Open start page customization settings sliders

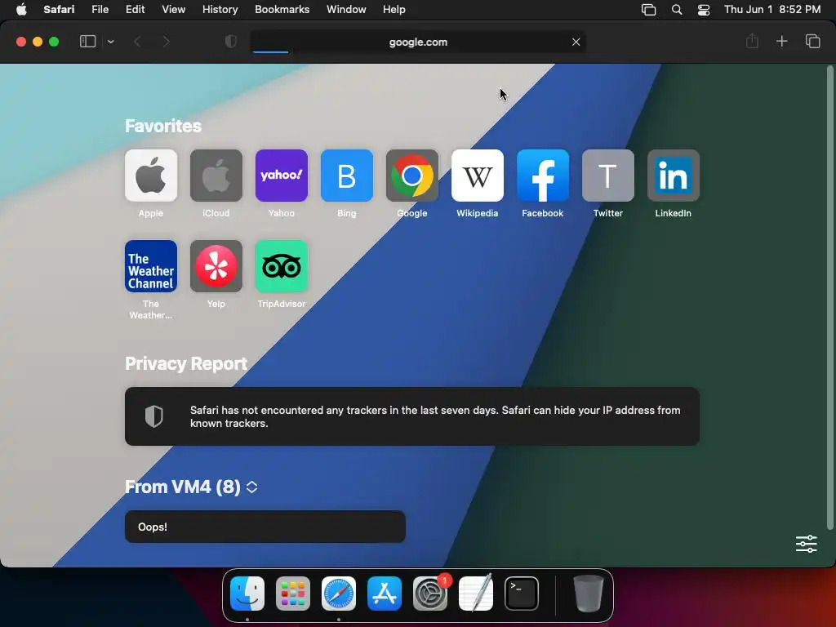coord(806,544)
